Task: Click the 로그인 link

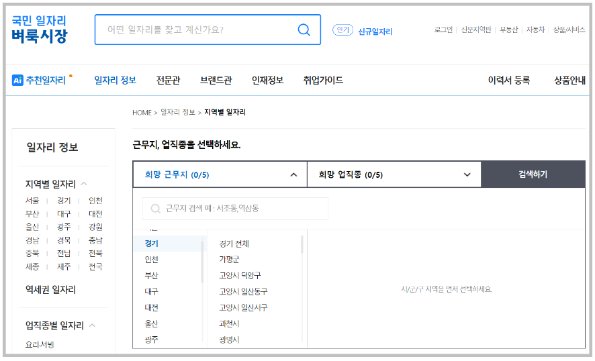Action: point(443,30)
